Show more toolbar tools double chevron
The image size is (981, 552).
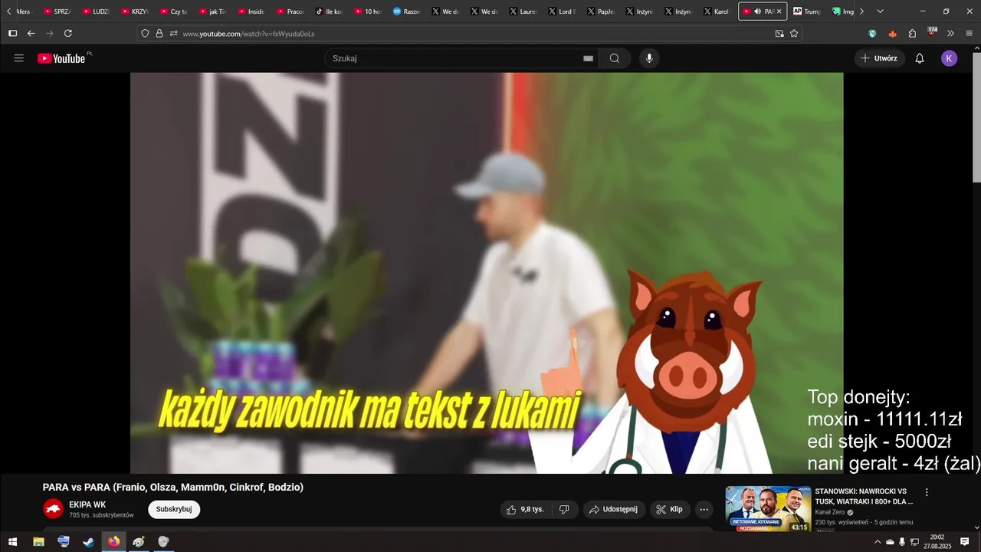click(x=950, y=33)
